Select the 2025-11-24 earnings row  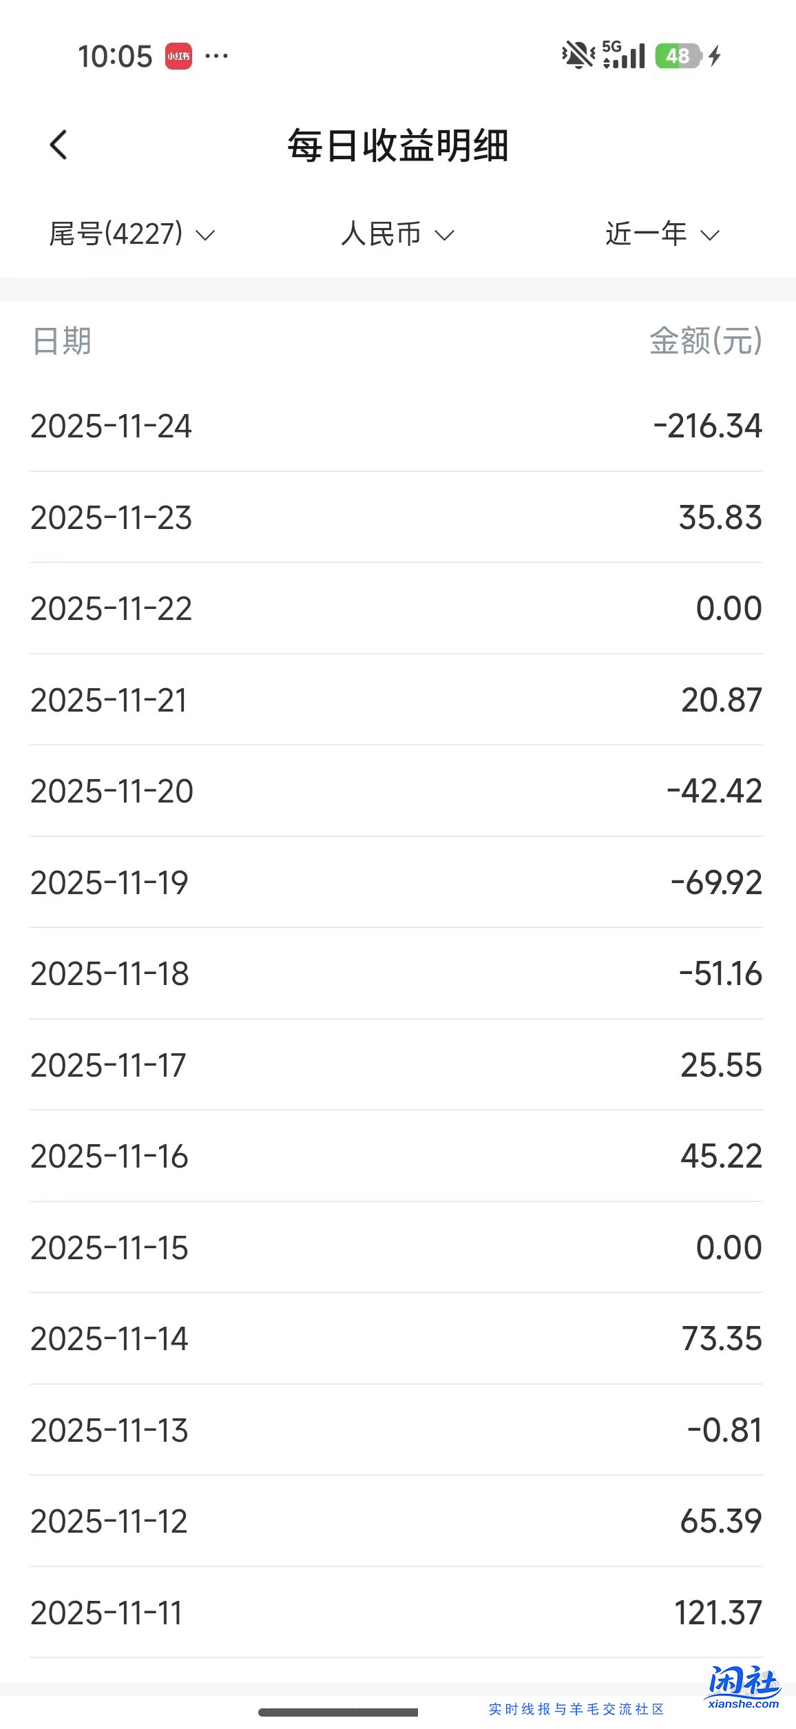point(397,426)
